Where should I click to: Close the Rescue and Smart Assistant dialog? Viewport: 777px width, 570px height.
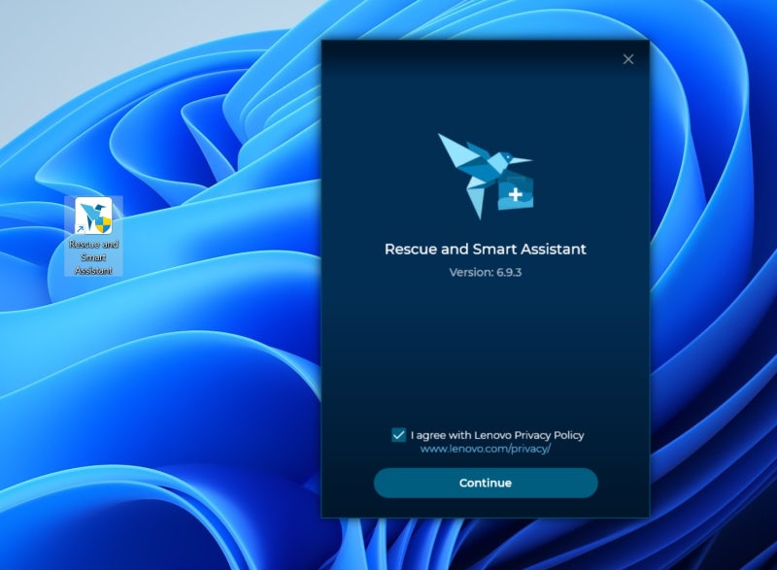click(x=628, y=59)
